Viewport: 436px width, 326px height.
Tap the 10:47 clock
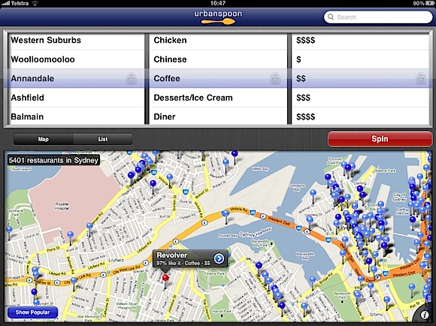[218, 3]
